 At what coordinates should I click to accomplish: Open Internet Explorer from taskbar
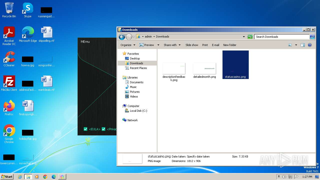[x=20, y=177]
